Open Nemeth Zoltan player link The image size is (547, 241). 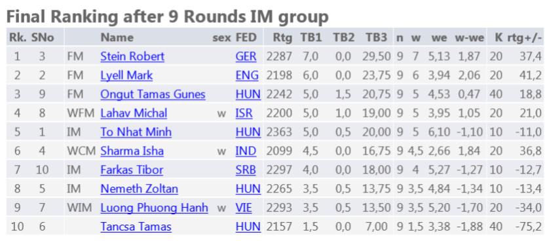click(139, 189)
